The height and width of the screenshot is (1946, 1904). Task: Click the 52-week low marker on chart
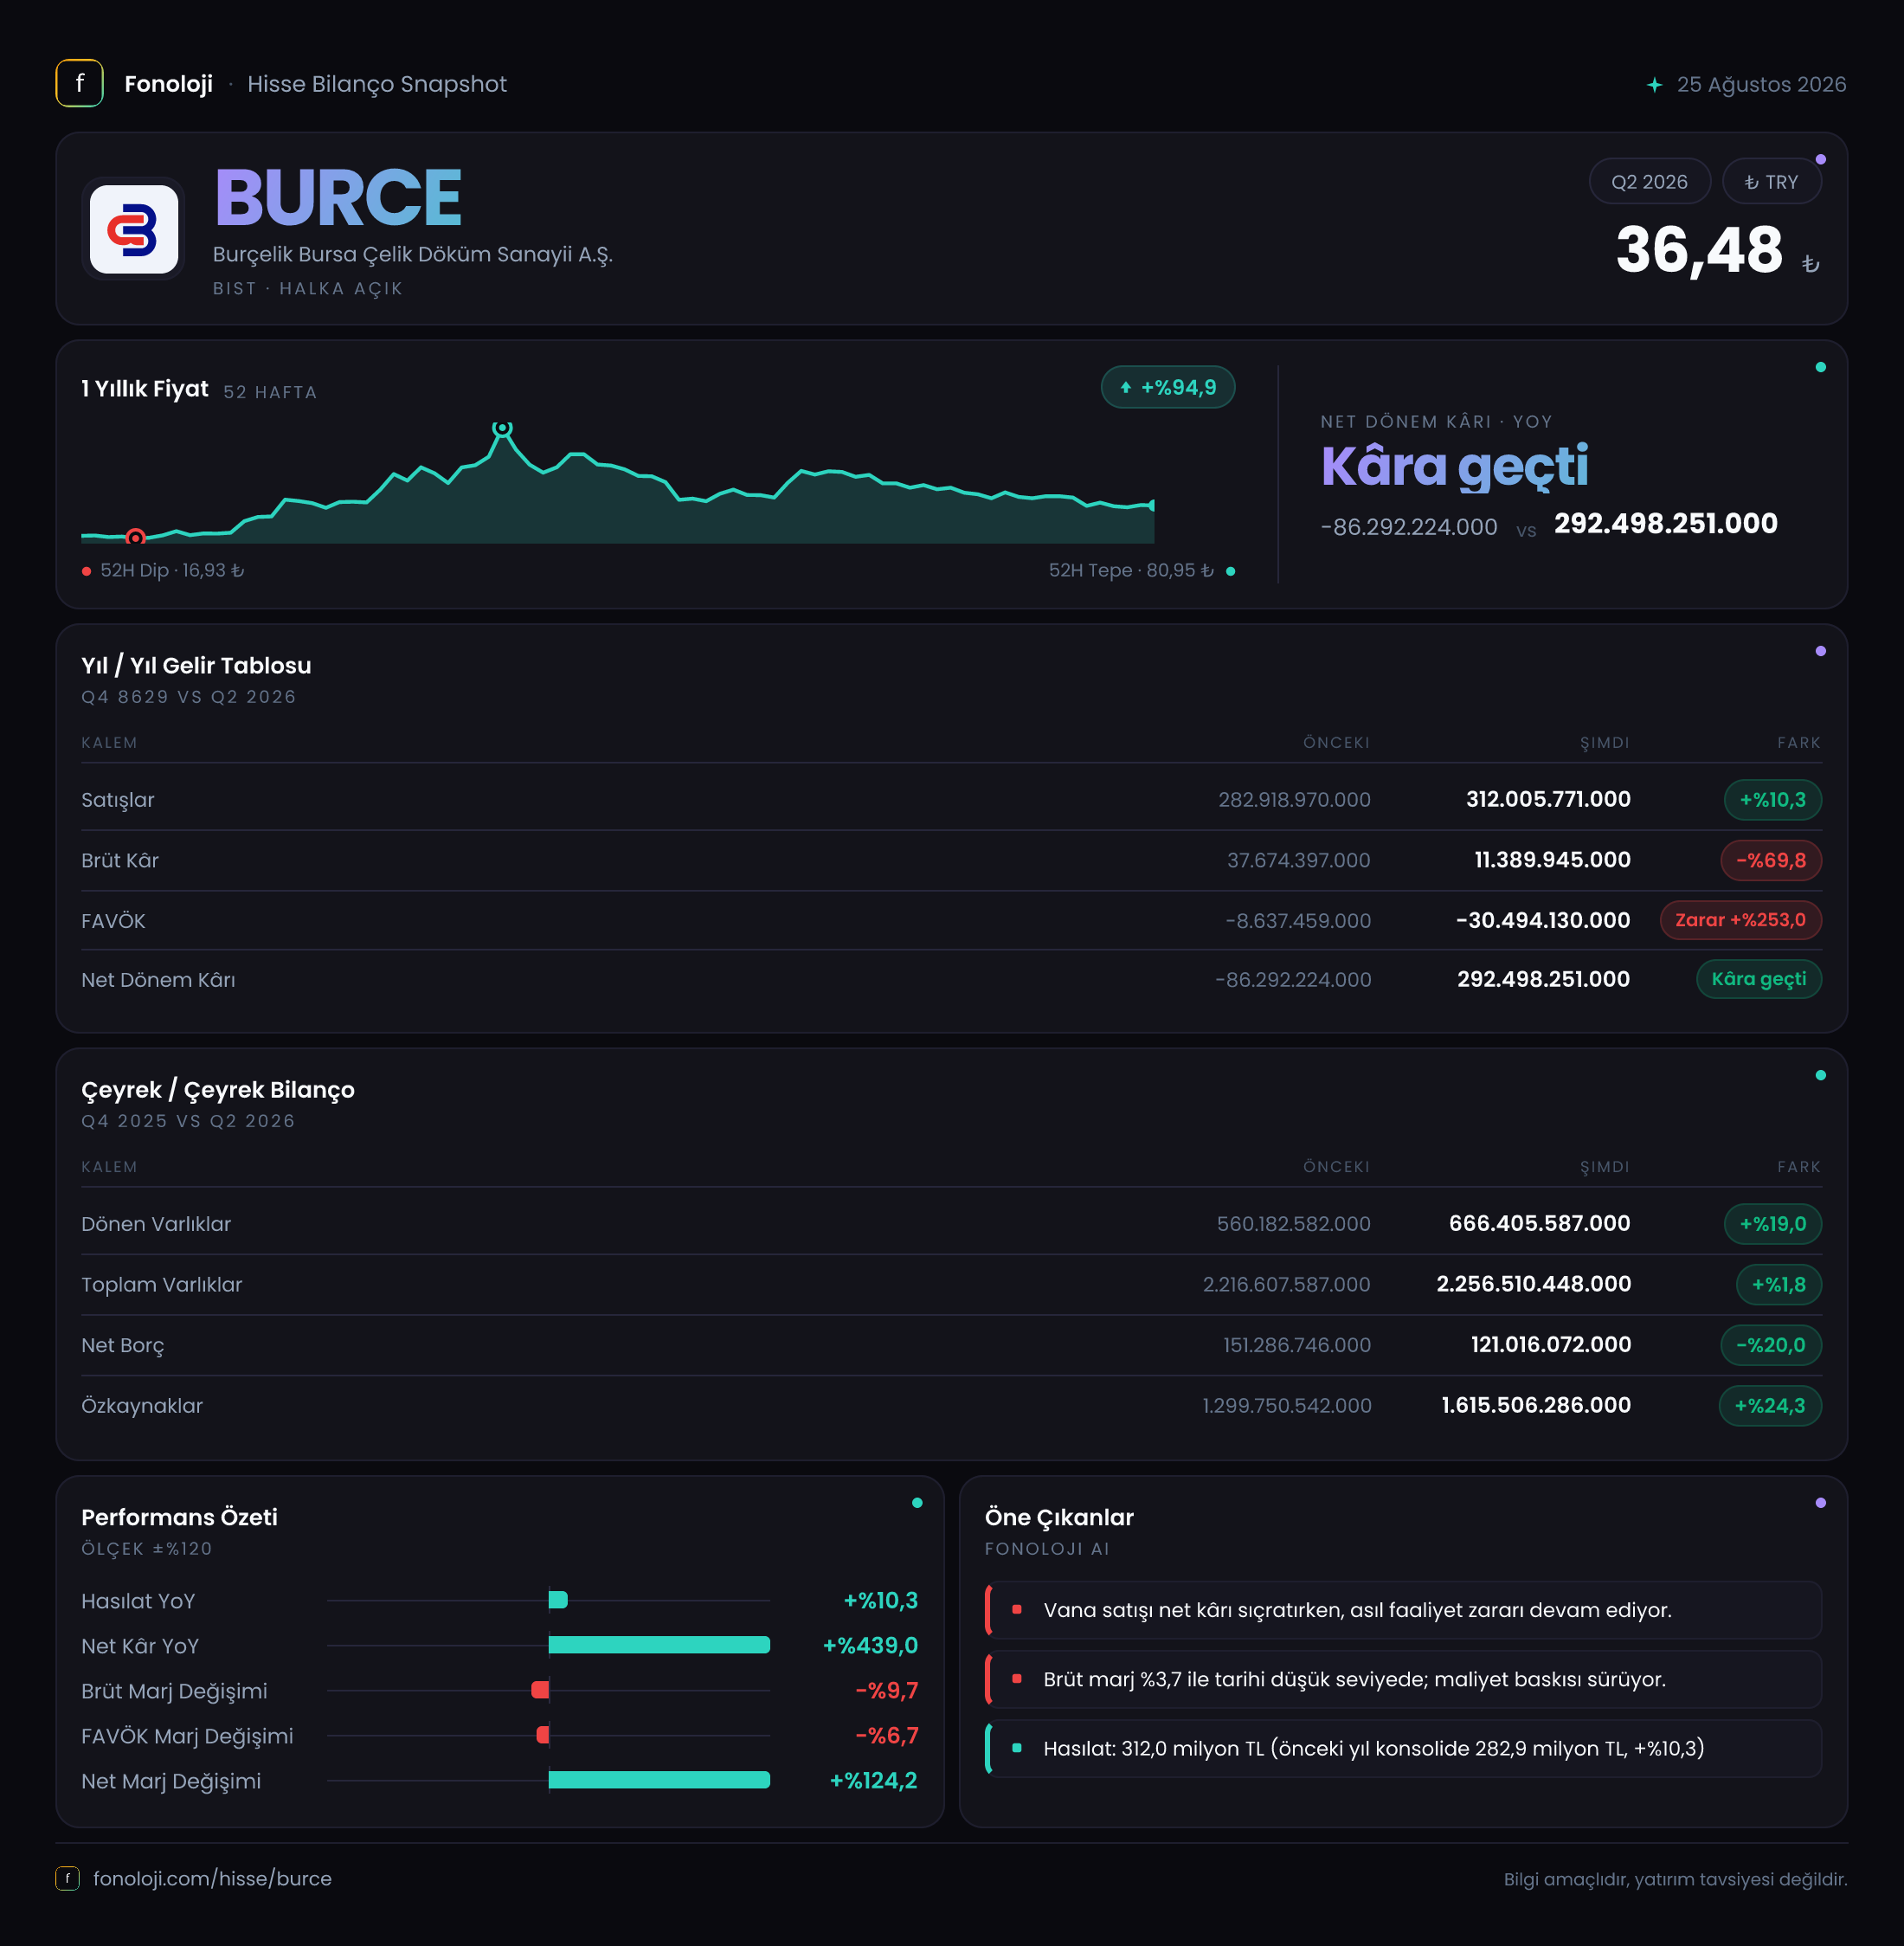(136, 537)
